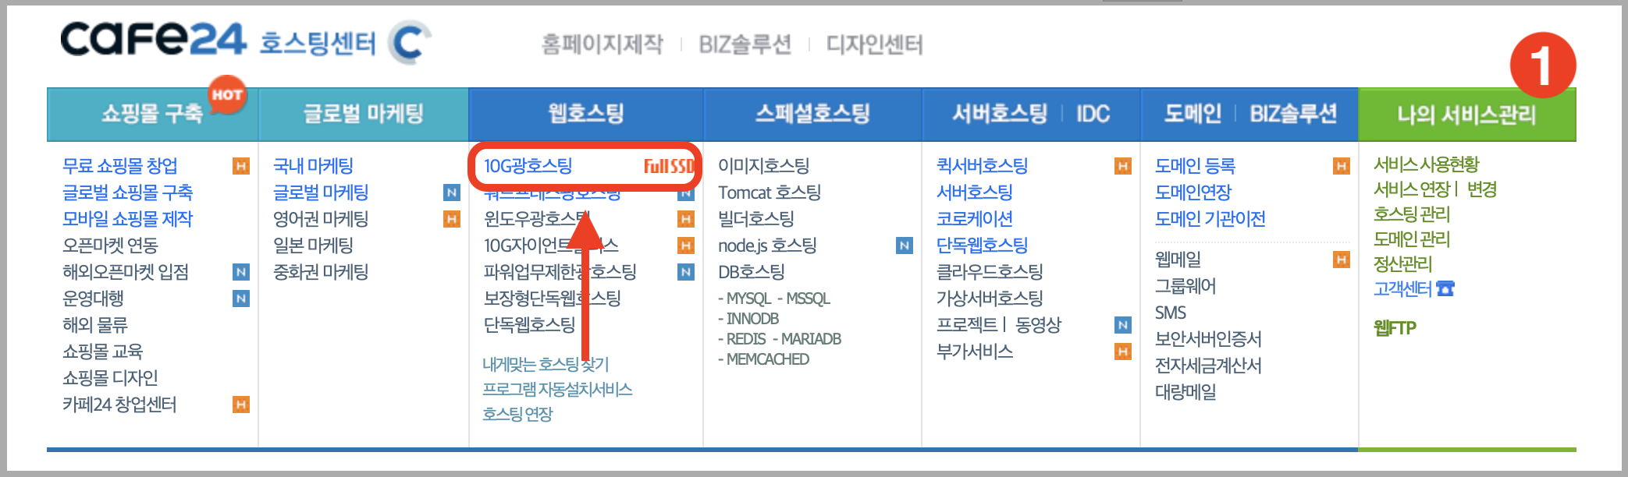Open the 쇼핑몰 구축 menu tab

[x=152, y=114]
